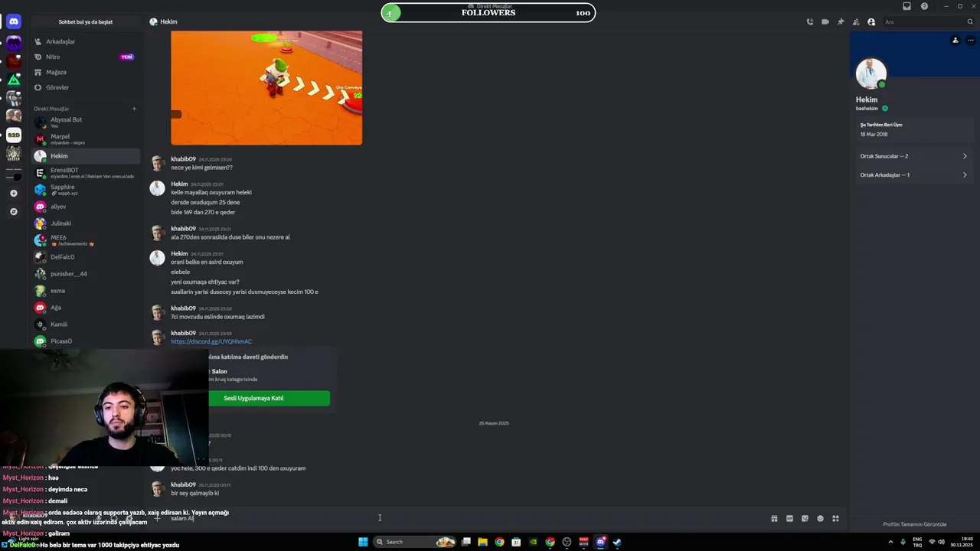Toggle user profile panel icon
Image resolution: width=980 pixels, height=551 pixels.
(871, 21)
